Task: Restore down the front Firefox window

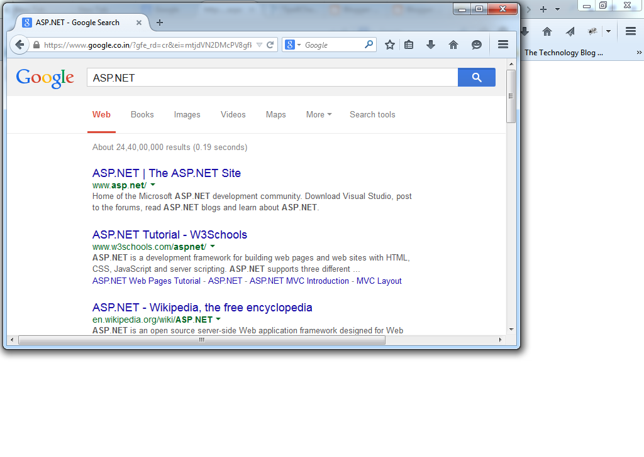Action: coord(479,9)
